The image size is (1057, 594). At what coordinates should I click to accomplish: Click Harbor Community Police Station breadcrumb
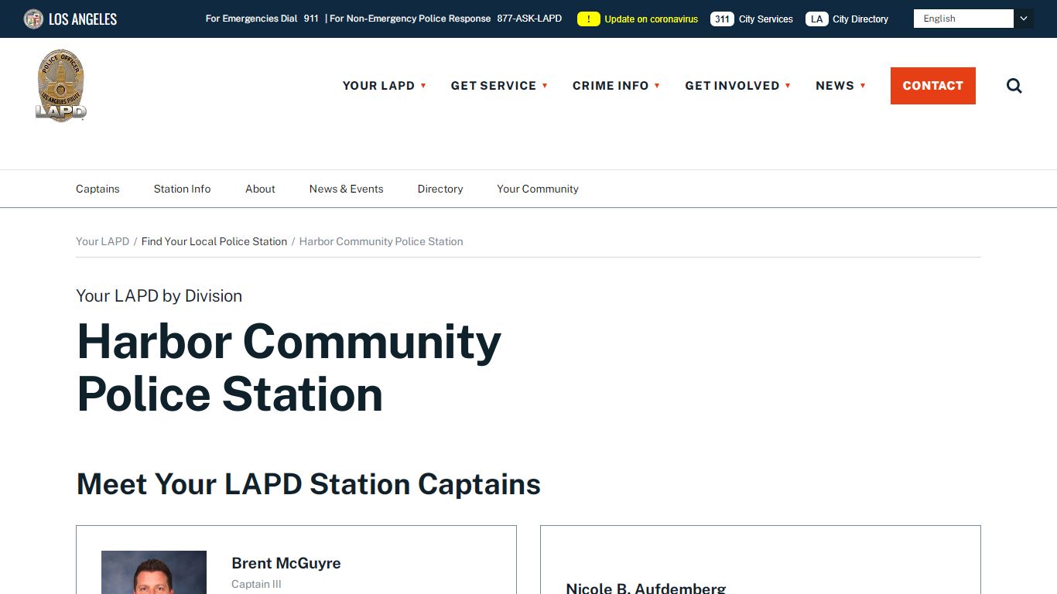(x=381, y=241)
